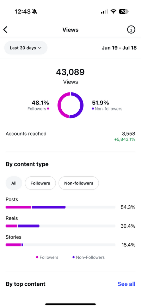Screen dimensions: 141x308
Task: Open the info circle icon
Action: click(x=131, y=30)
